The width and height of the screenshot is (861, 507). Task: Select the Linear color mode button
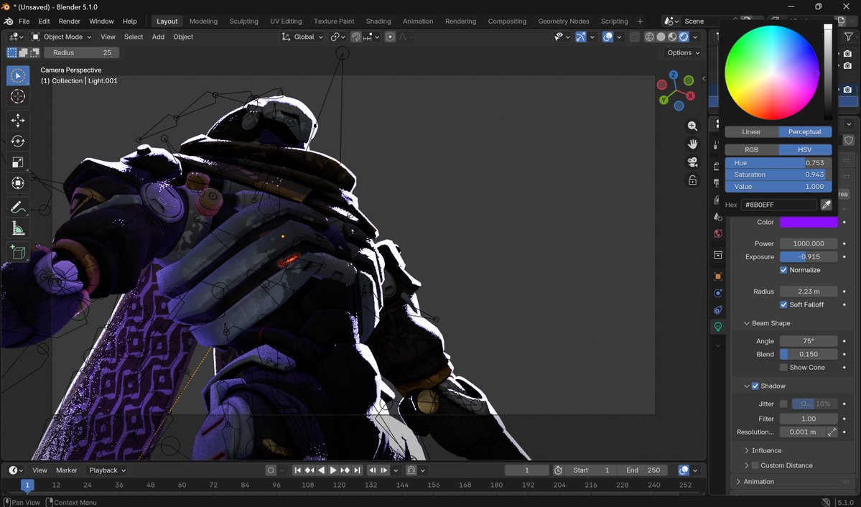coord(751,132)
